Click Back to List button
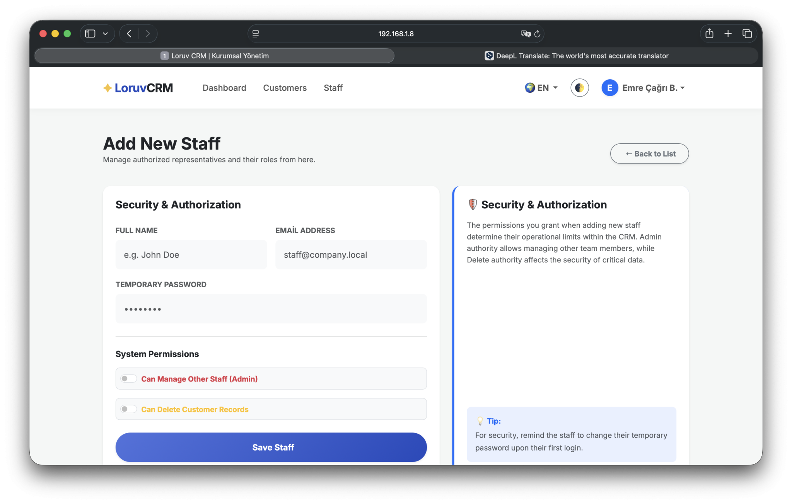This screenshot has height=504, width=792. 649,153
